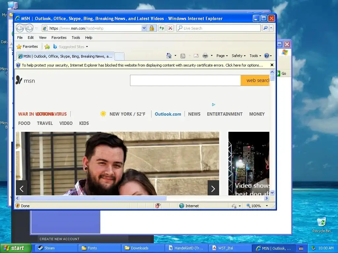Open zoom level dropdown arrow
Screen dimensions: 338x253
[267, 206]
